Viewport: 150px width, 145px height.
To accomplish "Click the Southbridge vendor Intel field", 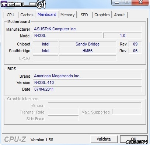I will pos(45,51).
